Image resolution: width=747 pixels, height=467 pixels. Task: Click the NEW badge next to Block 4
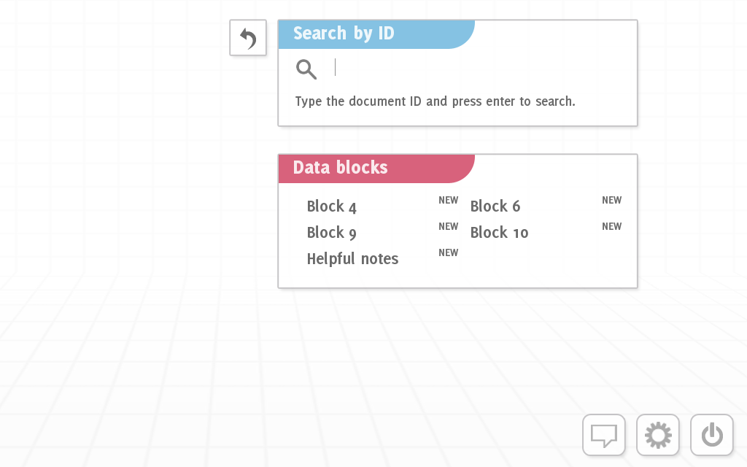pyautogui.click(x=448, y=199)
